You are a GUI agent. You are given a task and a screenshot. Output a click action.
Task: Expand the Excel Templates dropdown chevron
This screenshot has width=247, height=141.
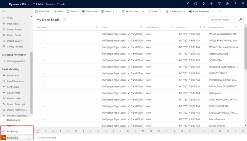point(212,11)
